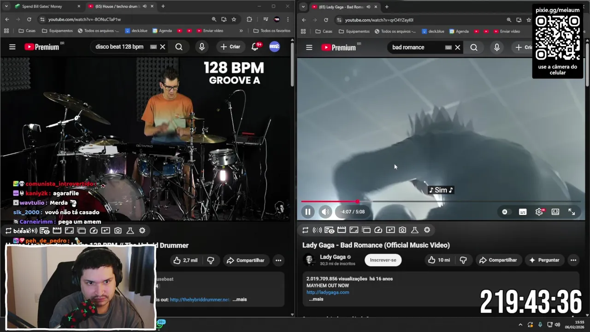Open YouTube notifications bell (9+)
This screenshot has width=590, height=332.
pos(255,47)
